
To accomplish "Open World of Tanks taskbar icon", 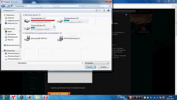I will click(x=22, y=97).
